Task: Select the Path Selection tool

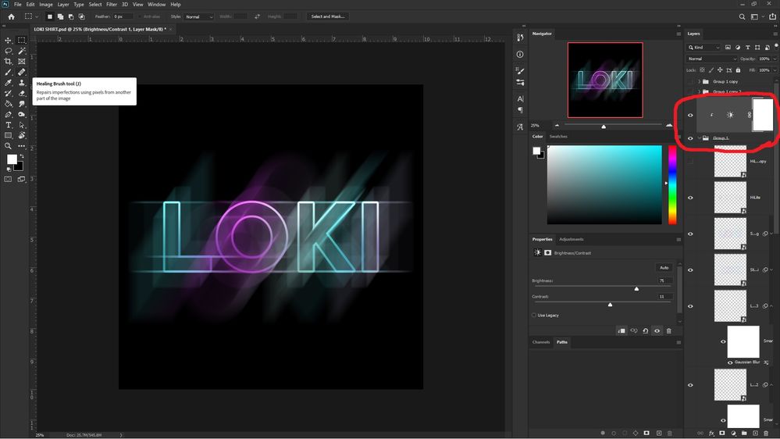Action: (21, 125)
